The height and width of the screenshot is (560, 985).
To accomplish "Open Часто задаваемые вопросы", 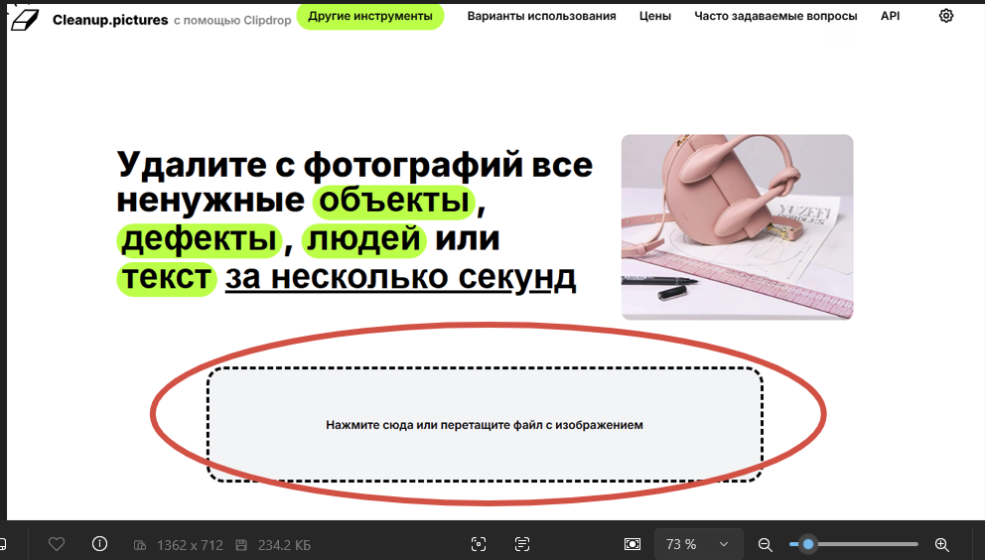I will click(775, 16).
